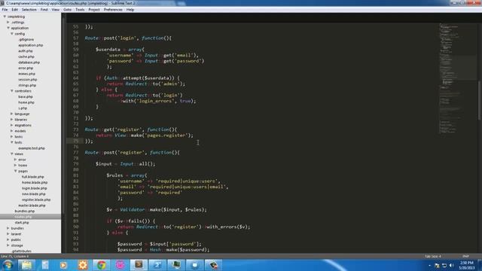The image size is (482, 271).
Task: Expand the .settings folder
Action: [8, 22]
